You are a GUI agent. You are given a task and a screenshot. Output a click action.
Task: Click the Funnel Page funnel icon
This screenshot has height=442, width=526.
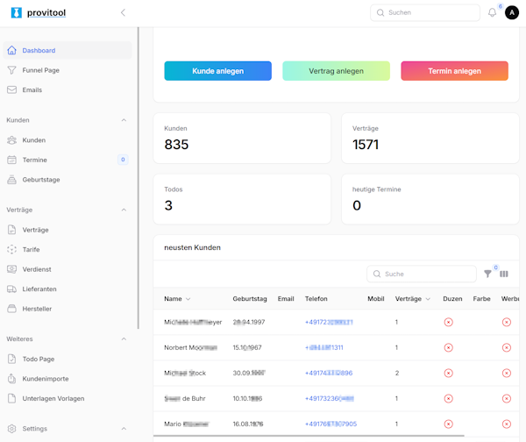(x=11, y=70)
